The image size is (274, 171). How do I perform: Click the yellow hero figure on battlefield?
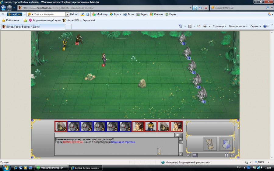(x=65, y=45)
